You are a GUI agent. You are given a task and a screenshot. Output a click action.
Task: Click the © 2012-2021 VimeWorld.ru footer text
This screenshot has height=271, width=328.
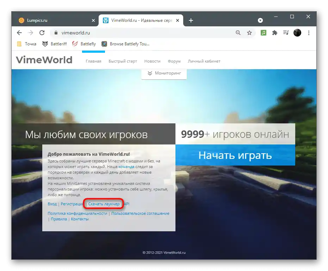[164, 253]
